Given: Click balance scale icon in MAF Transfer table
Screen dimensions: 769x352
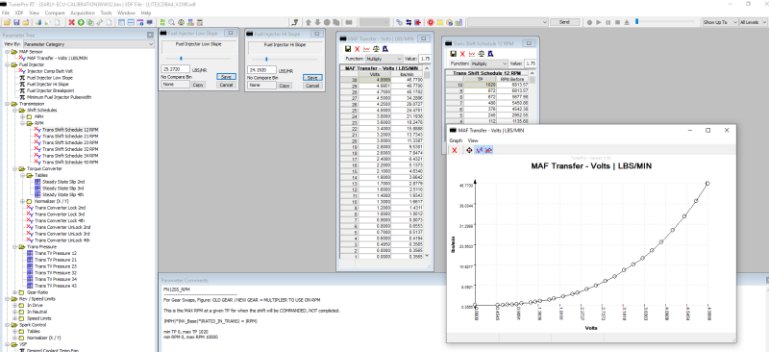Looking at the screenshot, I should [x=376, y=49].
